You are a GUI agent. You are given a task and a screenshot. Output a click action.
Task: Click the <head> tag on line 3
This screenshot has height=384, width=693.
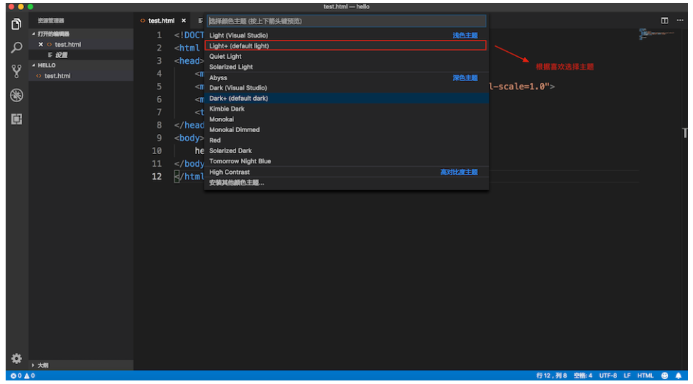click(x=189, y=61)
